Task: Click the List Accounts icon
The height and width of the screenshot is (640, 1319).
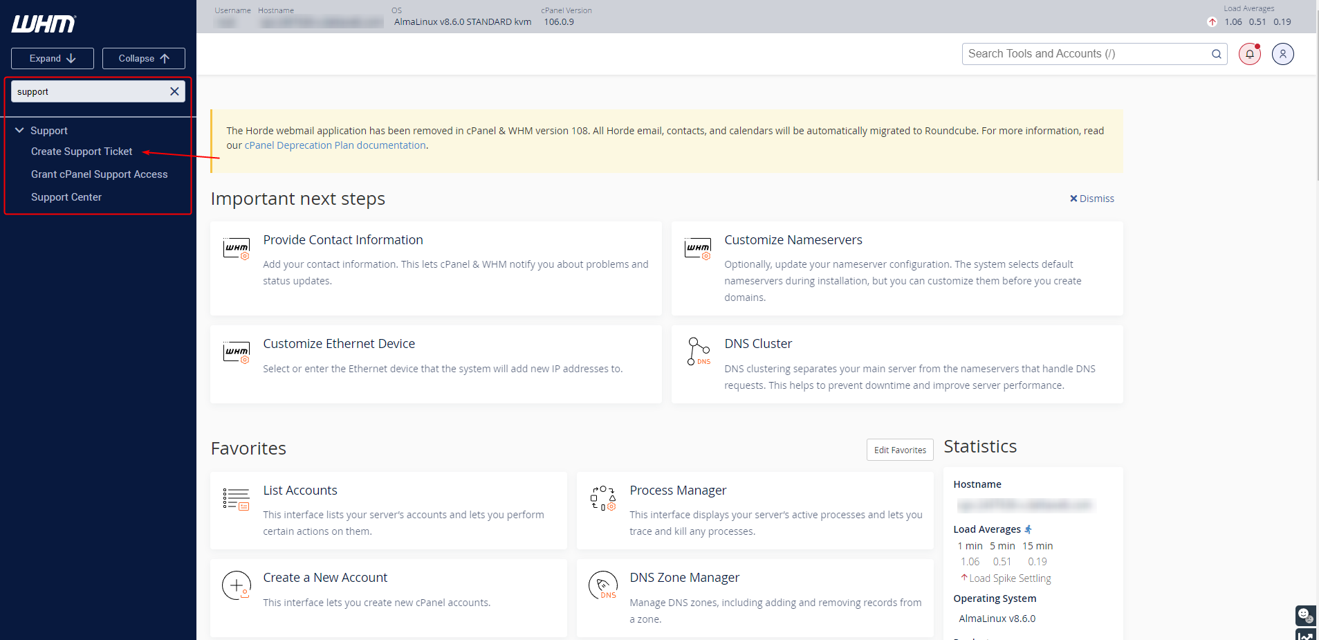Action: pyautogui.click(x=237, y=499)
